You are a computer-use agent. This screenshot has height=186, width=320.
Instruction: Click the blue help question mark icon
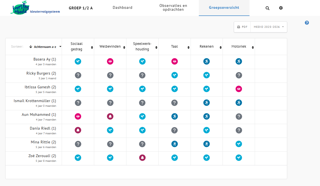tap(307, 23)
